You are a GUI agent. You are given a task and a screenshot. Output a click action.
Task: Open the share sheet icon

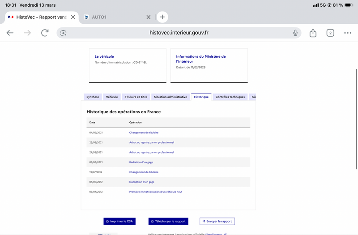(313, 33)
